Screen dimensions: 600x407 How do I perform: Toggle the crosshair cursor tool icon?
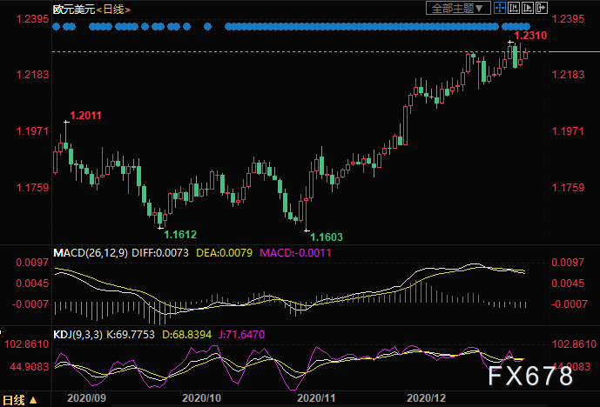[501, 9]
